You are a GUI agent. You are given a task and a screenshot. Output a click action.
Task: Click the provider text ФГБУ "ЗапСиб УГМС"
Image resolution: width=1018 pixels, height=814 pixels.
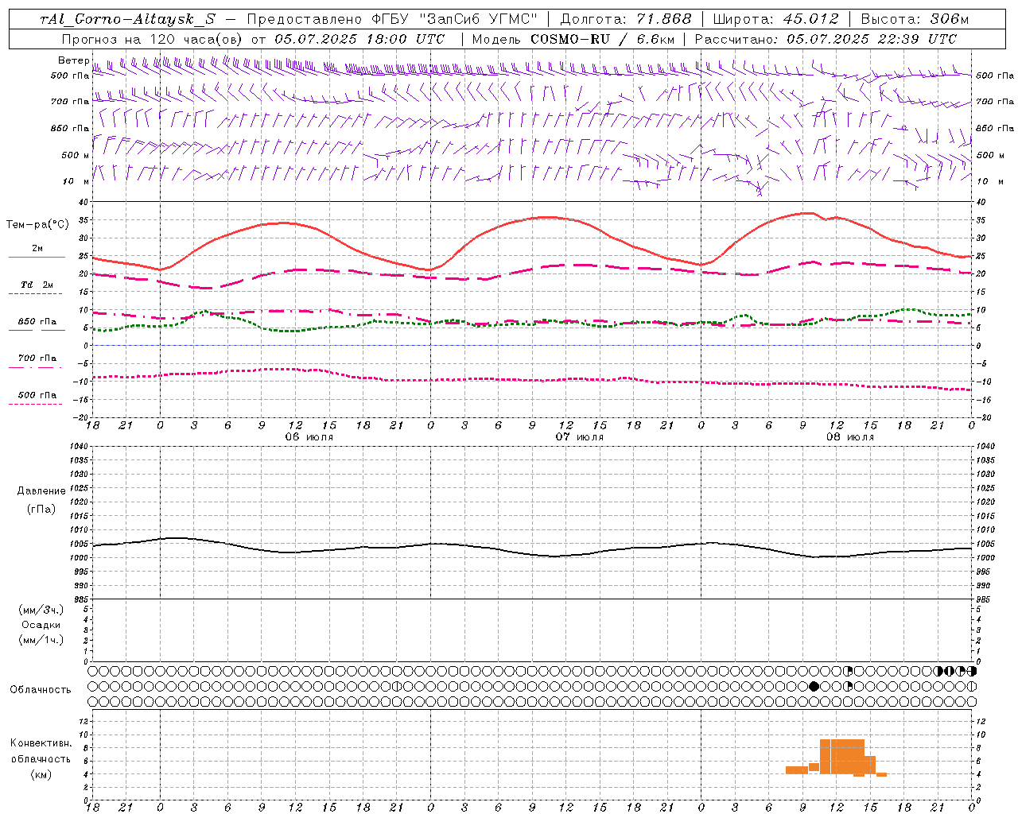point(455,19)
